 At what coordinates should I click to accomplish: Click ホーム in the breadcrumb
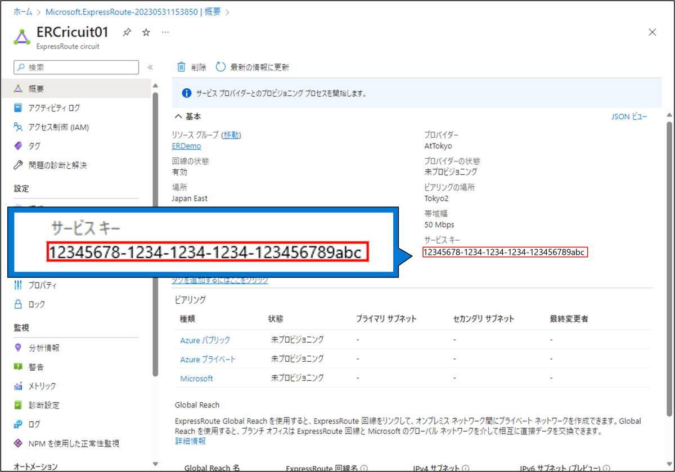(x=23, y=11)
